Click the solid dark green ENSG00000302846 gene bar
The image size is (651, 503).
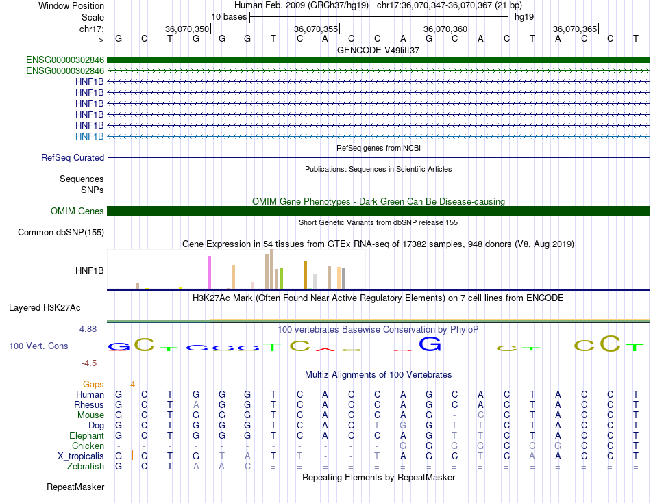point(378,60)
